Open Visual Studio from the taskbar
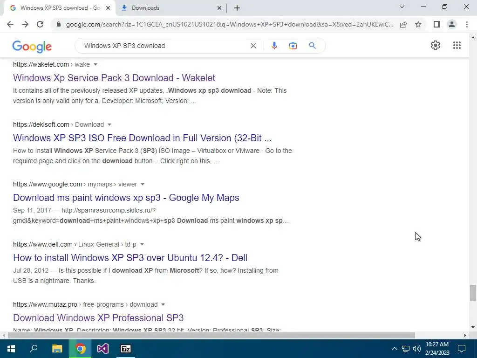The image size is (477, 358). (103, 349)
